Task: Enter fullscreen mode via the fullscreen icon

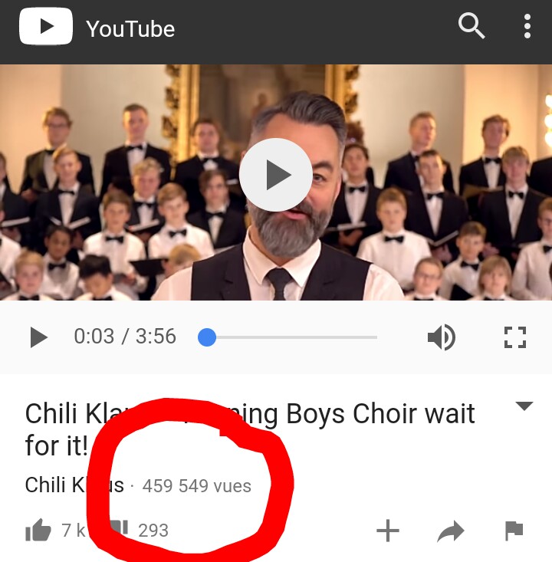Action: [515, 337]
